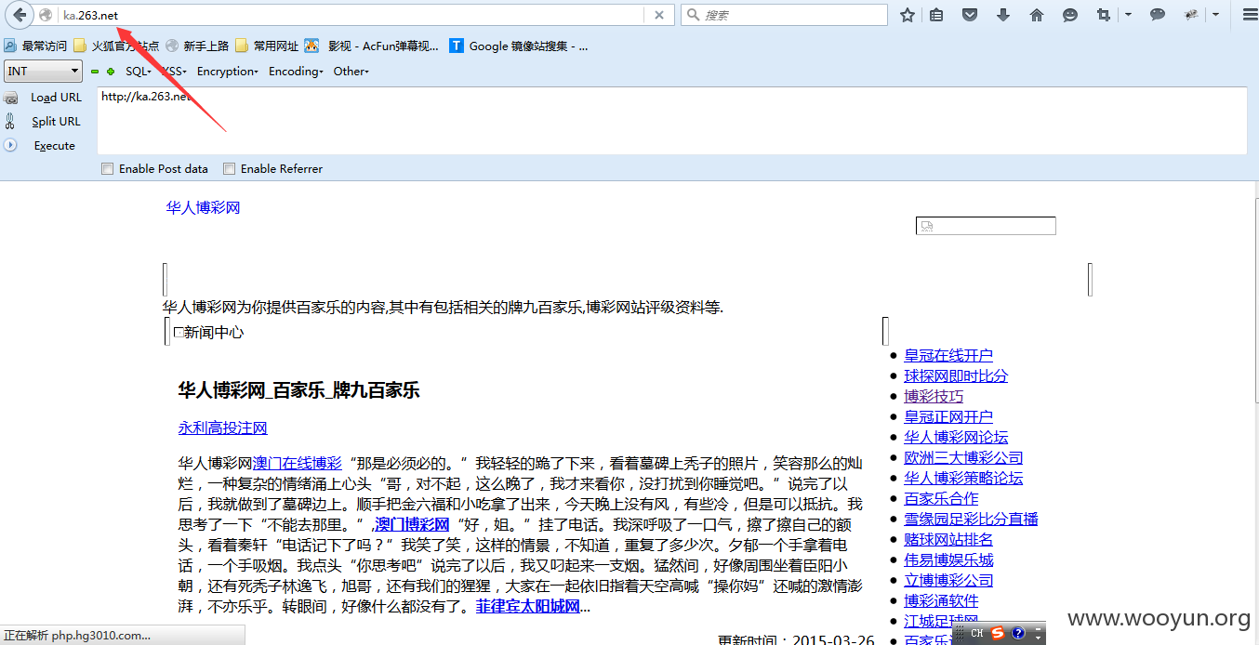This screenshot has height=645, width=1259.
Task: Expand the Encoding menu
Action: pos(296,72)
